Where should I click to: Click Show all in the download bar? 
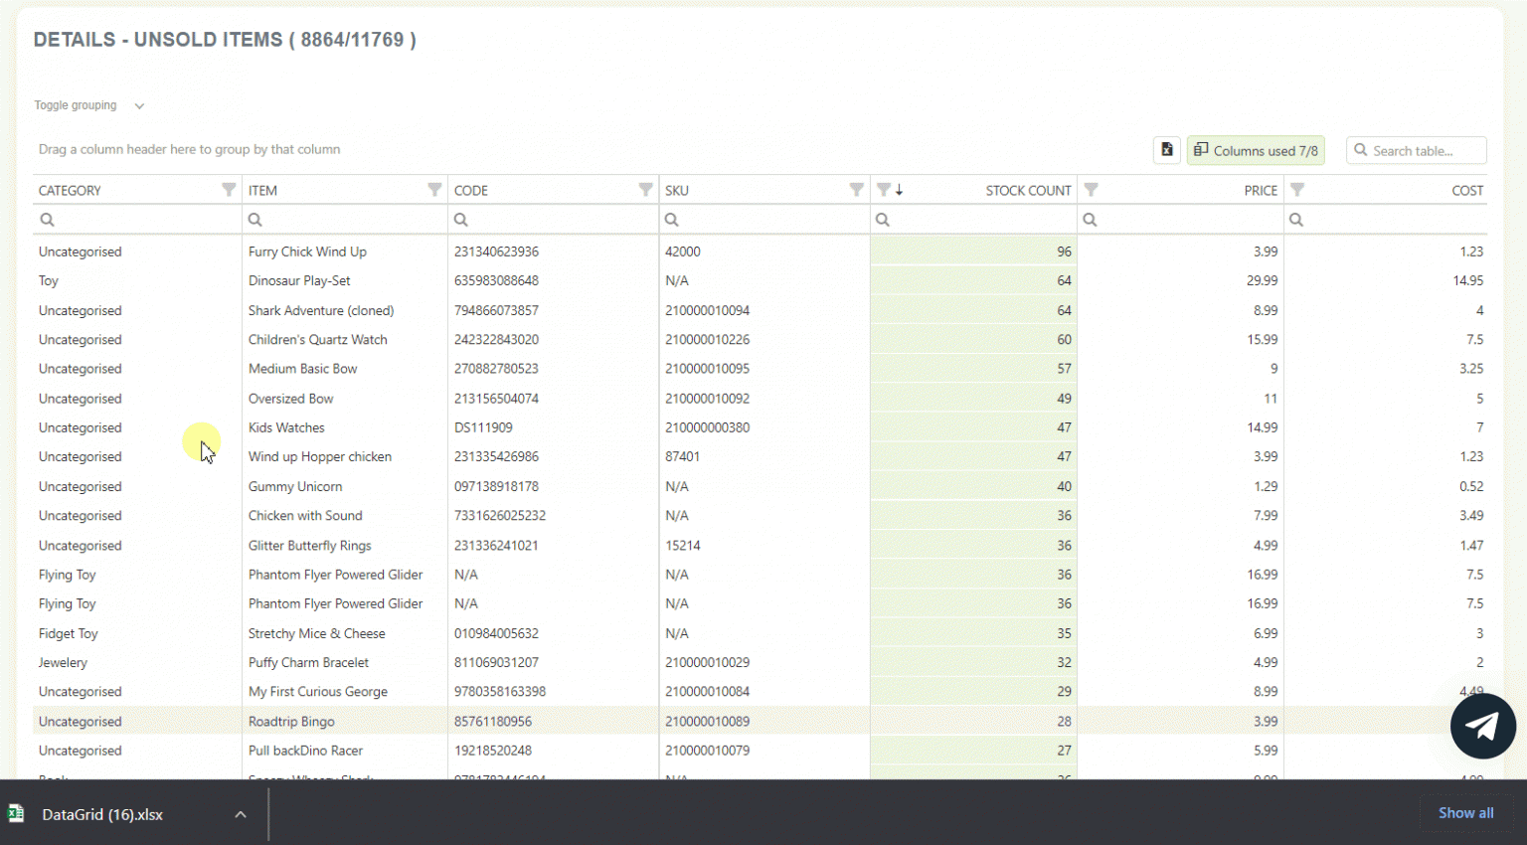click(1465, 812)
